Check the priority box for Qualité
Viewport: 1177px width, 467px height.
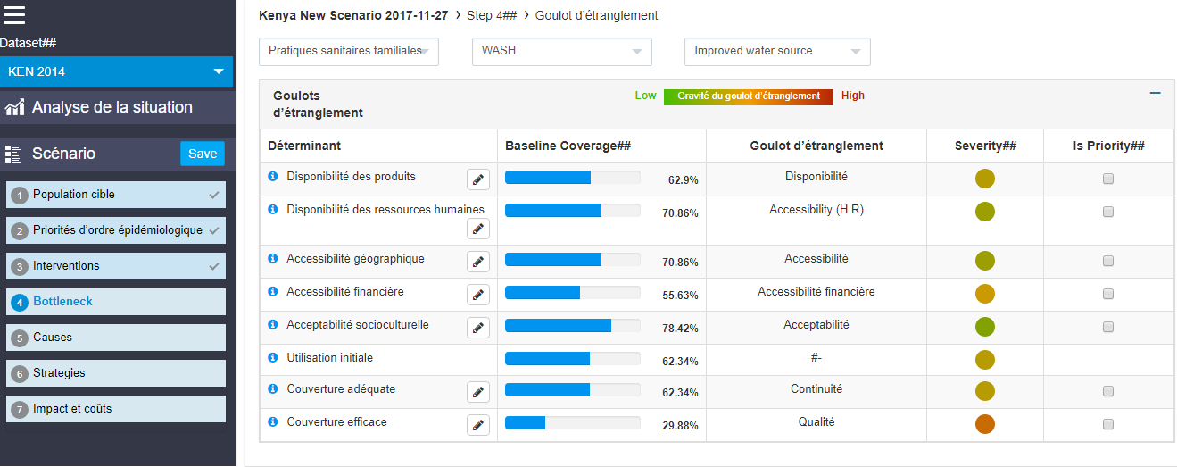[1108, 424]
